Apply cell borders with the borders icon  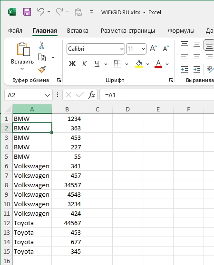(117, 64)
